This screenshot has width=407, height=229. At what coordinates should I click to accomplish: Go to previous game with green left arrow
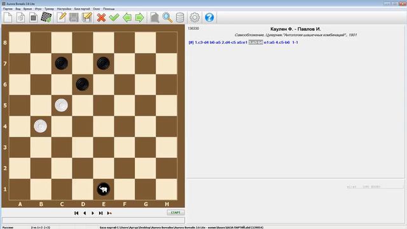pos(127,17)
